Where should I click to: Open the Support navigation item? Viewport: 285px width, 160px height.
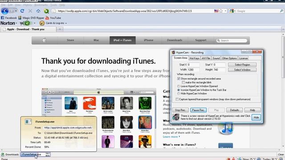click(x=201, y=40)
